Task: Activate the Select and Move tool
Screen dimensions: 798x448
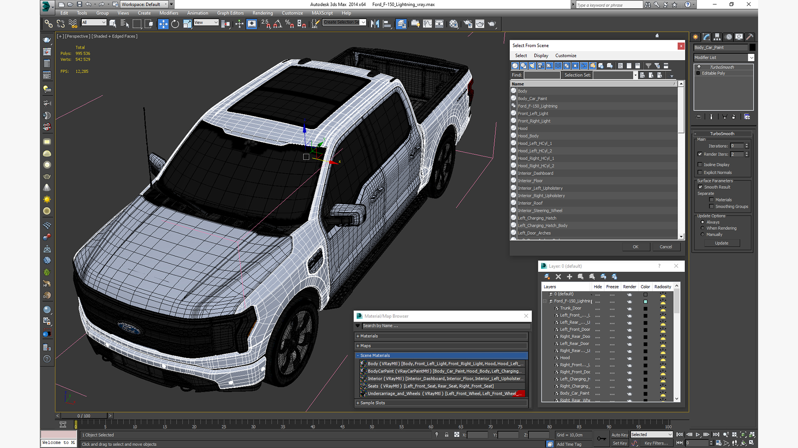Action: [x=163, y=24]
